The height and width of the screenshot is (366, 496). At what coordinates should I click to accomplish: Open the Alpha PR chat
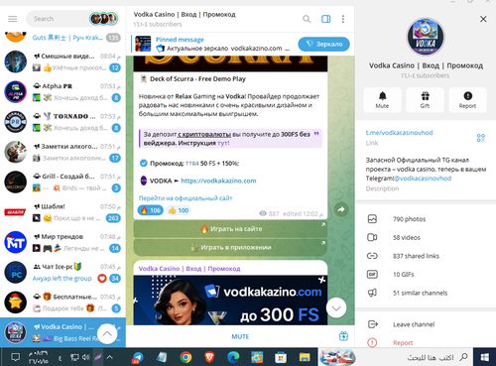click(62, 92)
